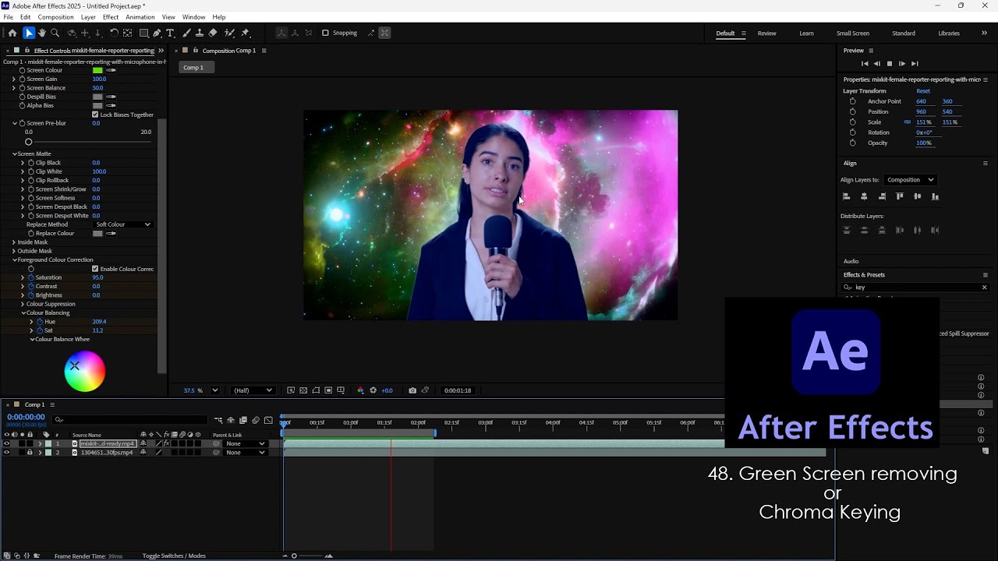The height and width of the screenshot is (561, 998).
Task: Open magnification 37.5% dropdown
Action: coord(215,390)
